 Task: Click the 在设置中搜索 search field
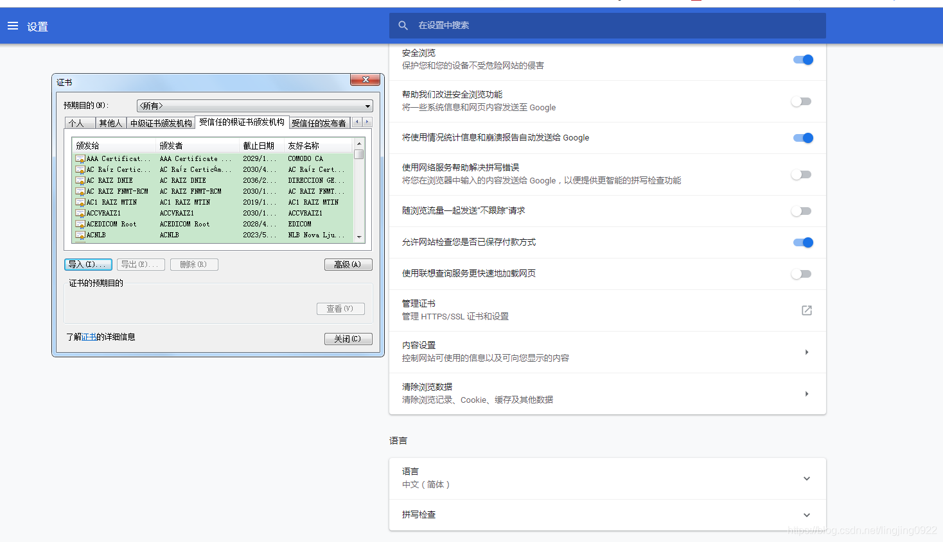tap(607, 26)
